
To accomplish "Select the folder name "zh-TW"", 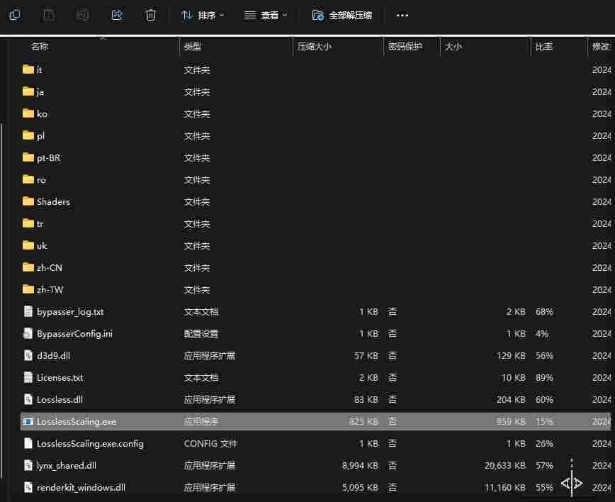I will click(50, 290).
